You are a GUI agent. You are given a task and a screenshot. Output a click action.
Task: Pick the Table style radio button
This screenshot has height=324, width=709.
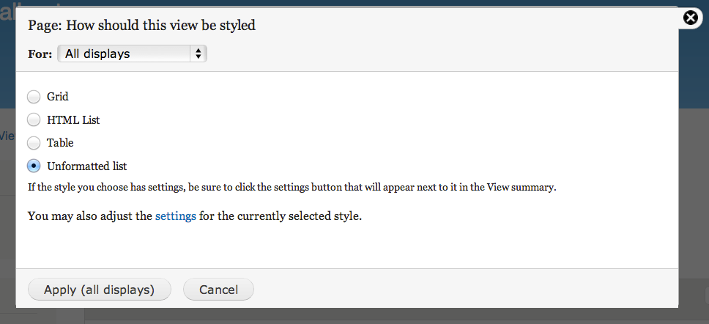34,143
